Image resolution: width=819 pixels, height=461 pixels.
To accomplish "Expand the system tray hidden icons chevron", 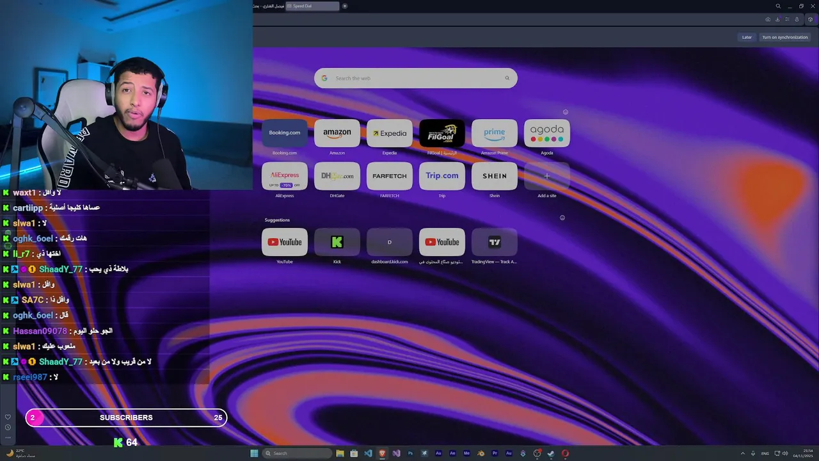I will pyautogui.click(x=743, y=453).
